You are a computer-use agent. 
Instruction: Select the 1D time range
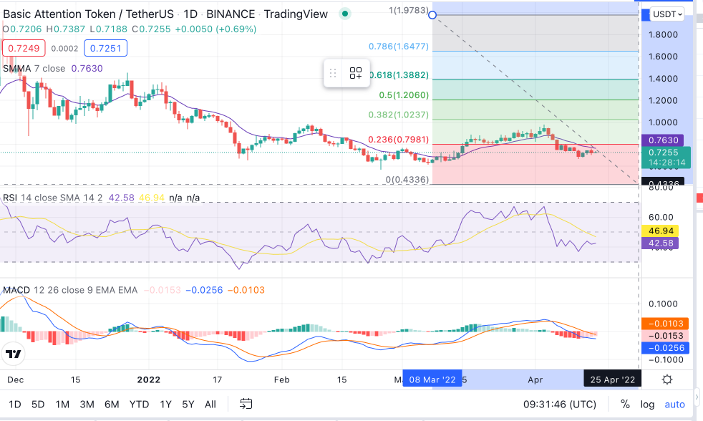(15, 404)
